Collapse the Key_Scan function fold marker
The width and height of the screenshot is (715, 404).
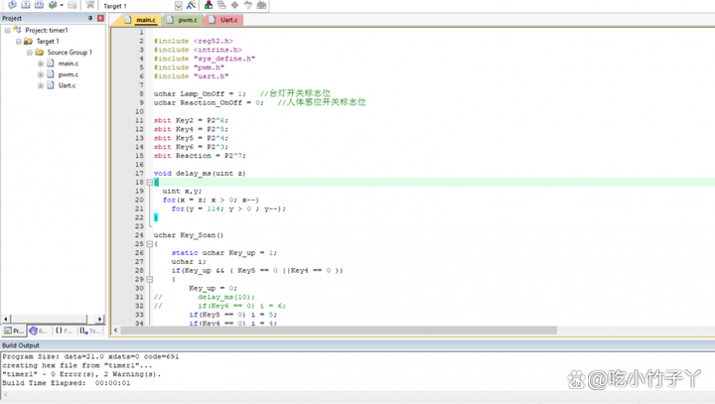tap(150, 244)
